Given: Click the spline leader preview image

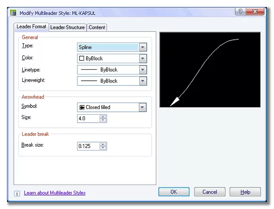Looking at the screenshot, I should coord(210,70).
